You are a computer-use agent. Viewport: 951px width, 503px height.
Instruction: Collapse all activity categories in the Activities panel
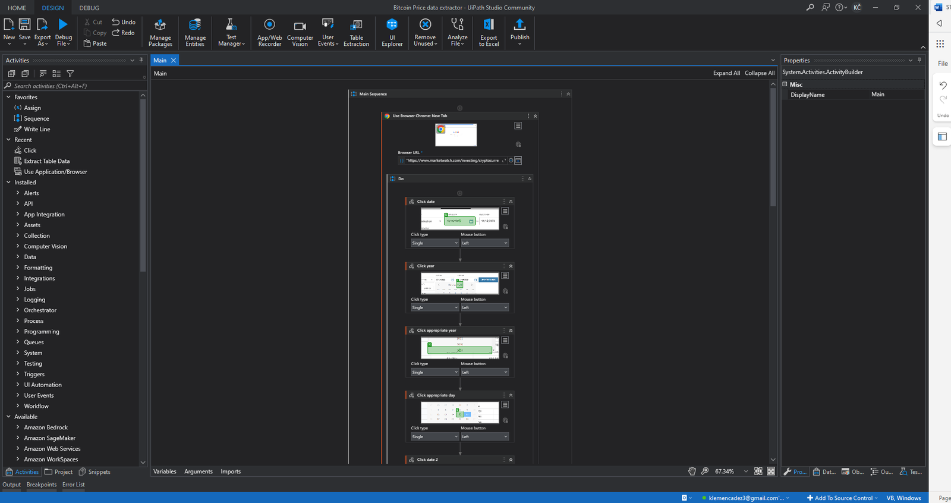(25, 74)
